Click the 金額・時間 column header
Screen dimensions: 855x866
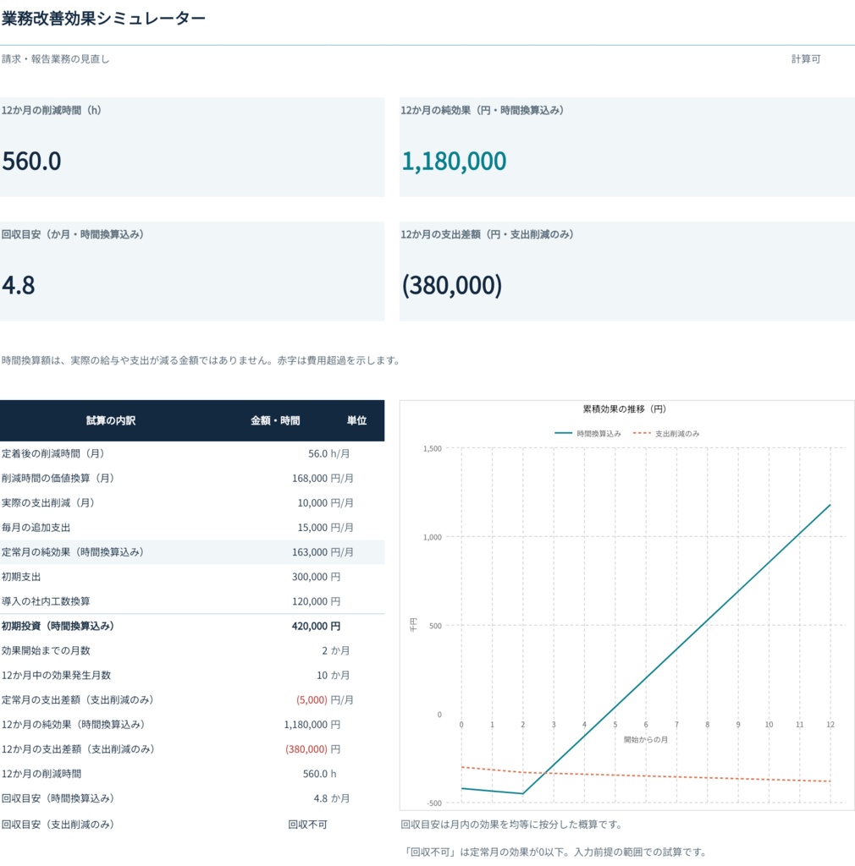pos(275,421)
